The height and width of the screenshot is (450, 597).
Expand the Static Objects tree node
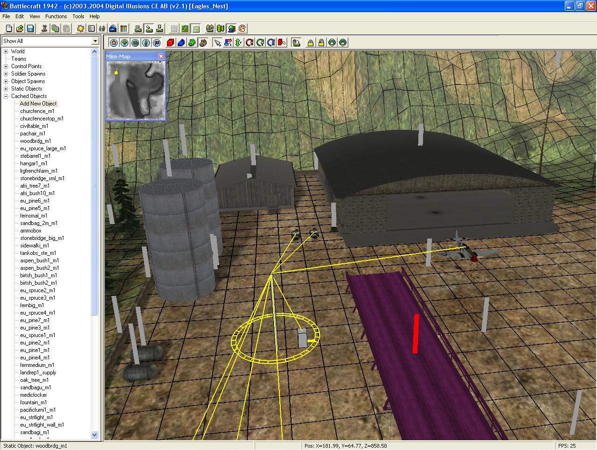pyautogui.click(x=6, y=89)
